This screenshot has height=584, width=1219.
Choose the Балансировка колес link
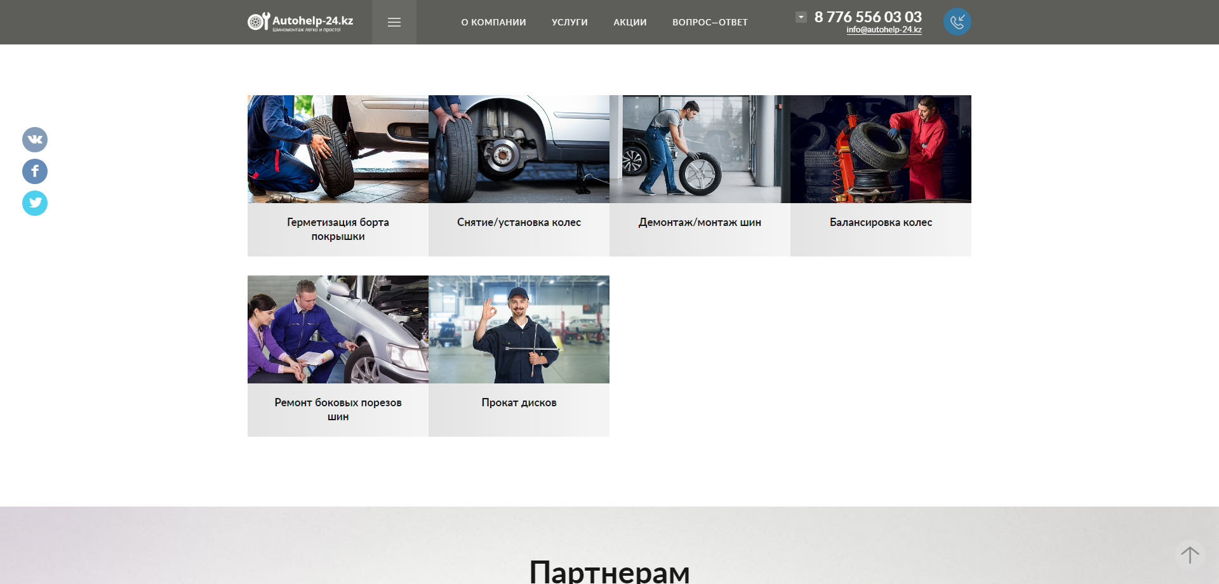point(881,222)
